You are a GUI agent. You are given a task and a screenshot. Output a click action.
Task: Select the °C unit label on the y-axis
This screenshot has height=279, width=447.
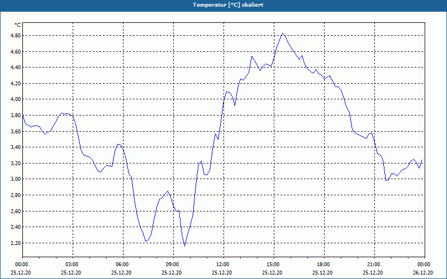(18, 25)
